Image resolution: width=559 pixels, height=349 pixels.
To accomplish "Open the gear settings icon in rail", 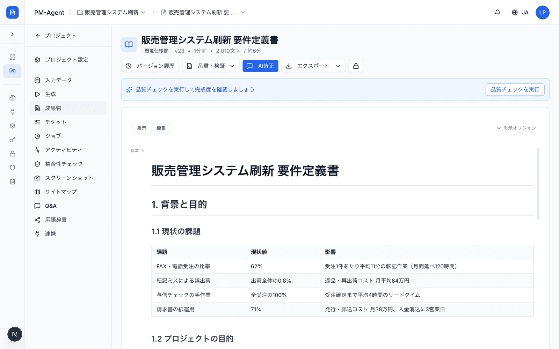I will [x=13, y=126].
